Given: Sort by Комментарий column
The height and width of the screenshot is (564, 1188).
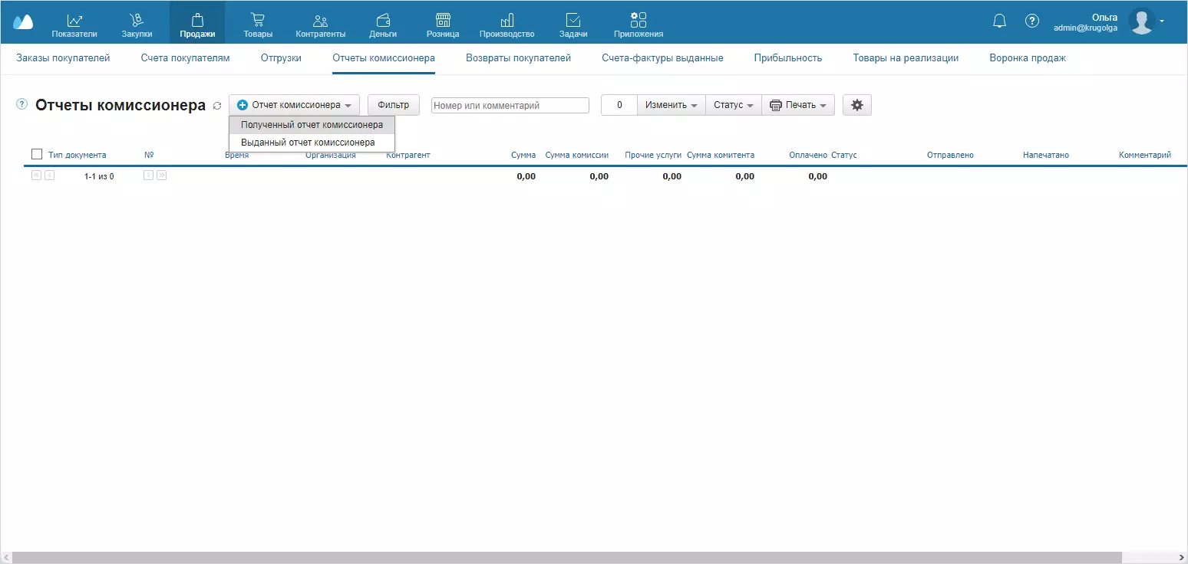Looking at the screenshot, I should 1145,155.
